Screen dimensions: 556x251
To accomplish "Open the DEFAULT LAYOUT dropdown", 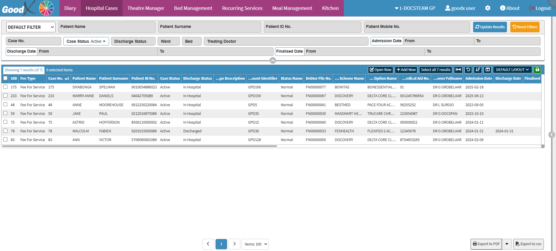I will point(512,70).
